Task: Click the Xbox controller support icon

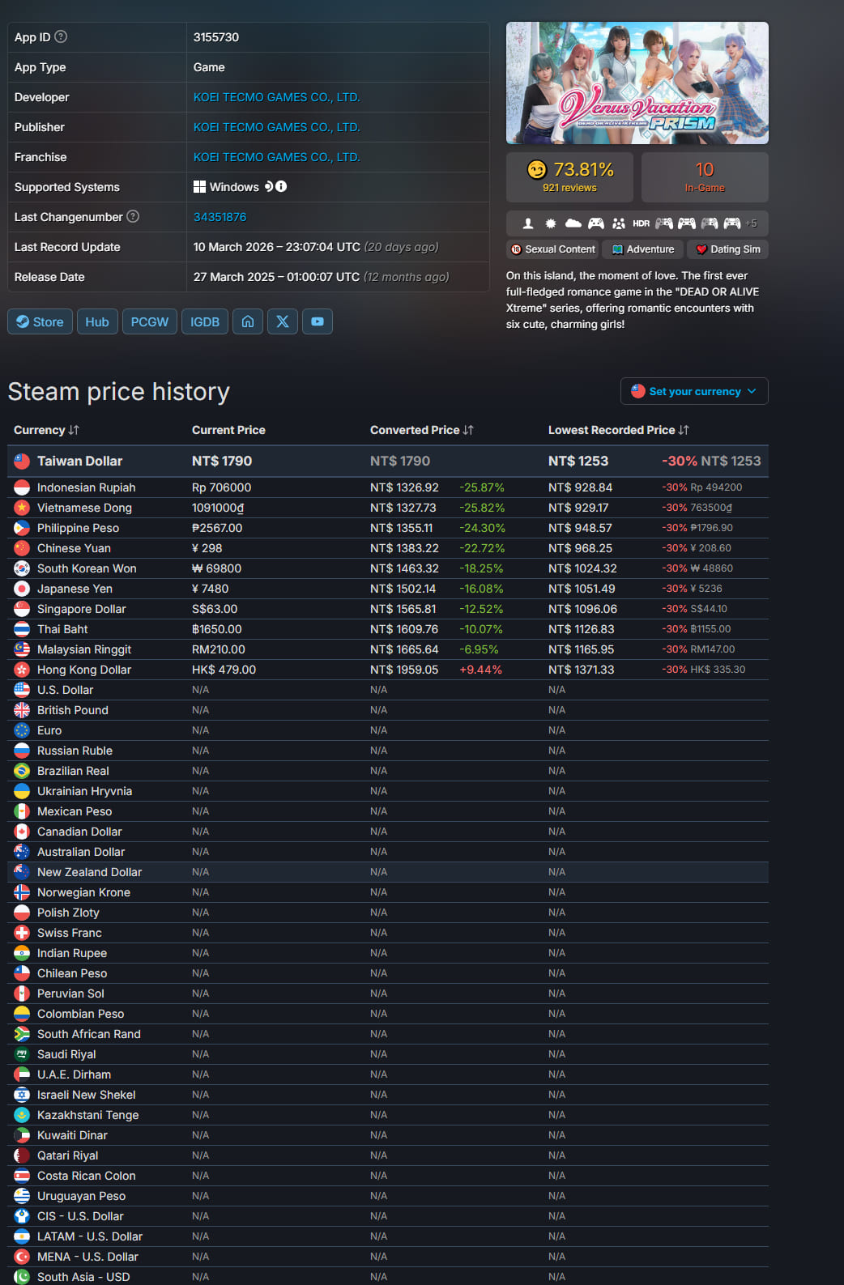Action: (x=596, y=223)
